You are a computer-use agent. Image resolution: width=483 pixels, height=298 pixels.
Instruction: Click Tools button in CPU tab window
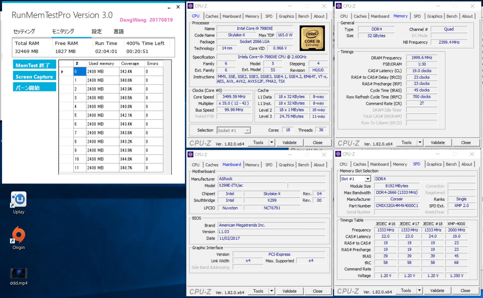coord(258,142)
